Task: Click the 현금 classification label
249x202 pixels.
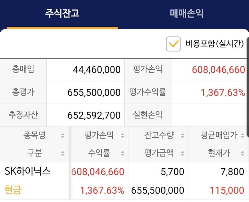Action: 13,190
